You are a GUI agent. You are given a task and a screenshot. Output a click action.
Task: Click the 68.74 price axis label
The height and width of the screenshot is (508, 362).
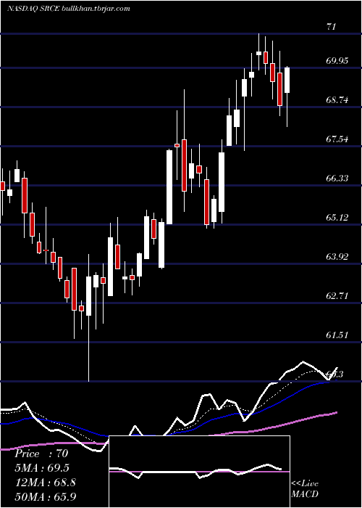337,100
